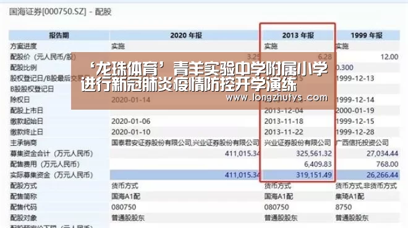Click the 8750 placement code cell

[344, 207]
